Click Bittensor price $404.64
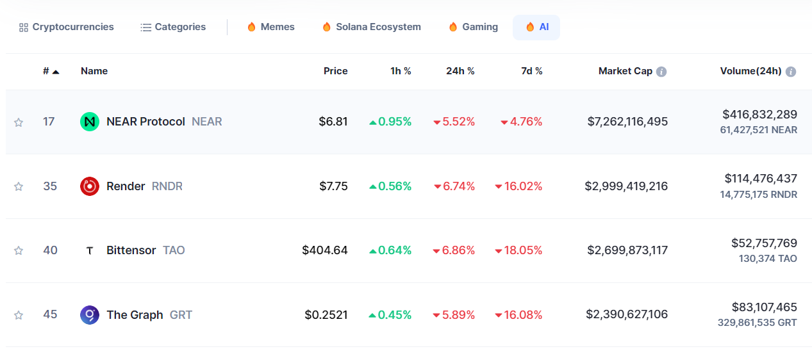Viewport: 812px width, 356px height. pos(325,250)
